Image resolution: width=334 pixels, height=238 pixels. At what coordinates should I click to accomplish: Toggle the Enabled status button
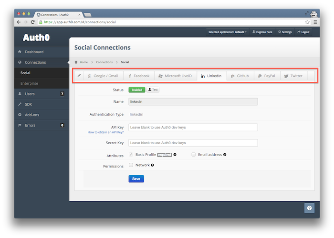(x=137, y=89)
